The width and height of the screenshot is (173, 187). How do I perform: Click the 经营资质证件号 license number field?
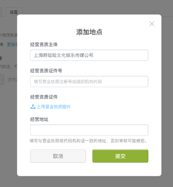89,82
